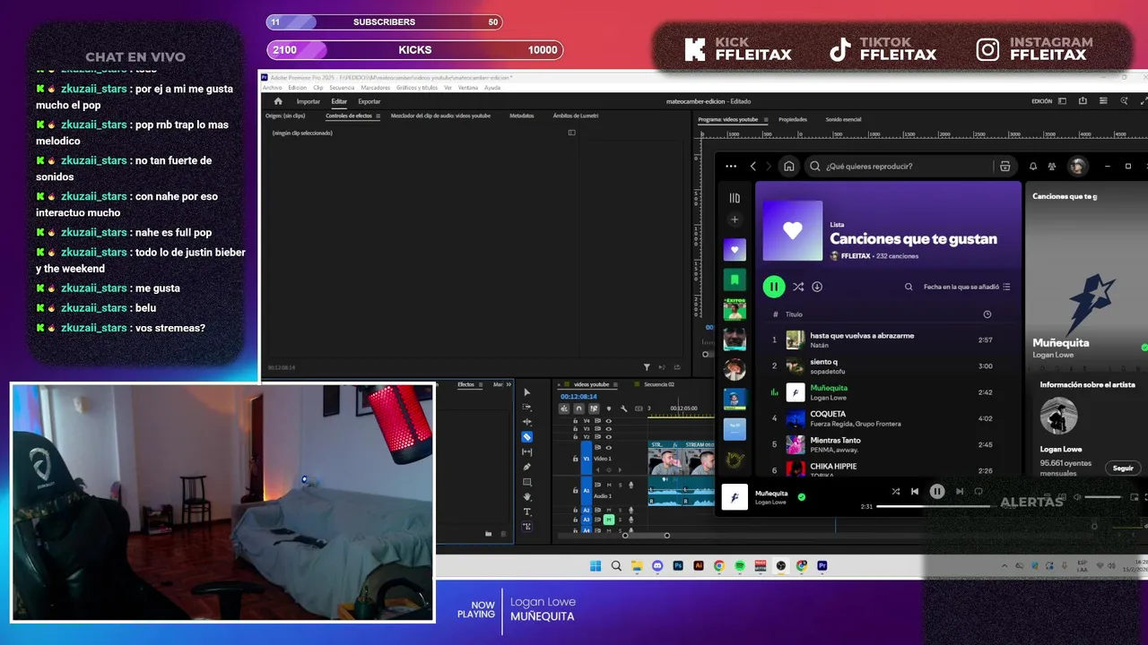Open Efectos panel menu
This screenshot has width=1148, height=645.
point(483,384)
